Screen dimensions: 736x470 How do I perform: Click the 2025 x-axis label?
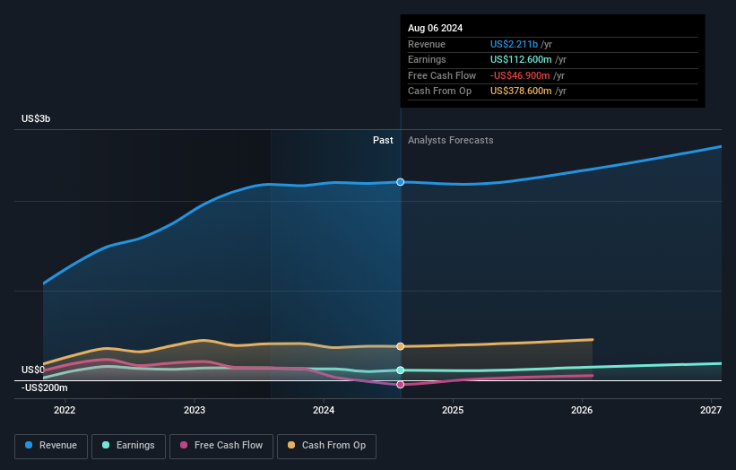click(x=453, y=410)
